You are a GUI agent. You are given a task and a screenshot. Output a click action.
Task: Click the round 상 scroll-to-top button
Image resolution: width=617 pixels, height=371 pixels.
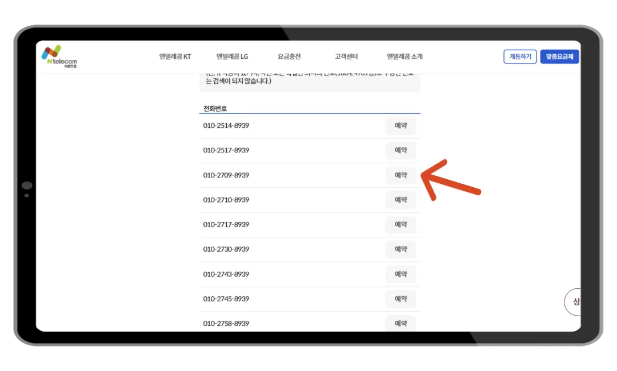click(x=573, y=302)
